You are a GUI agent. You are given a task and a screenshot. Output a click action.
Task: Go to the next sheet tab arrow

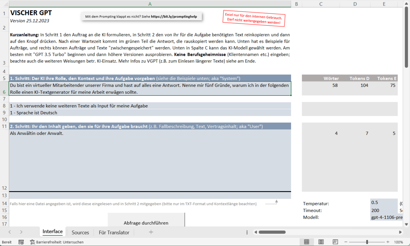tap(21, 232)
